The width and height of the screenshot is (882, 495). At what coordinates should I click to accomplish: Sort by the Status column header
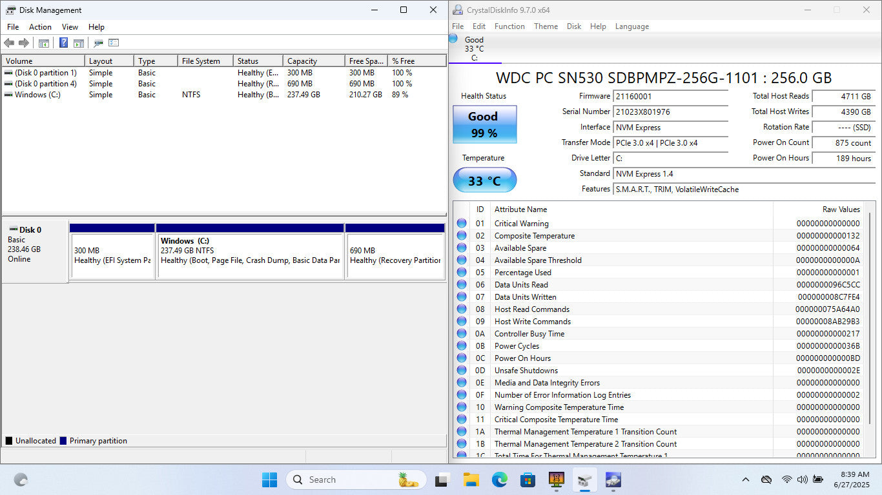pos(258,61)
